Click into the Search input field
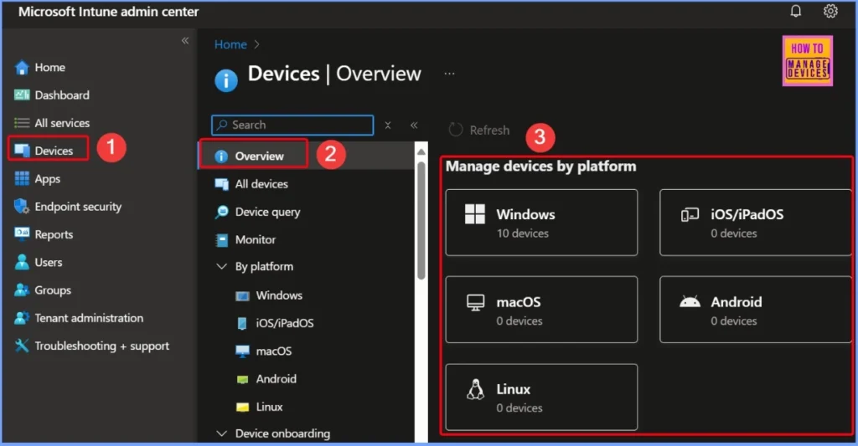858x446 pixels. point(292,126)
